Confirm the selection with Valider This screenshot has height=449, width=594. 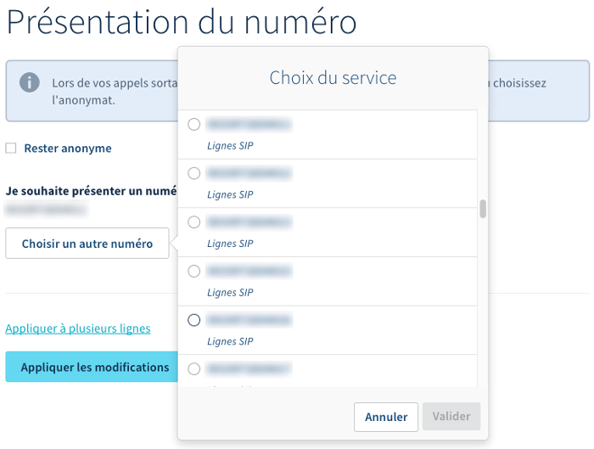pos(451,418)
